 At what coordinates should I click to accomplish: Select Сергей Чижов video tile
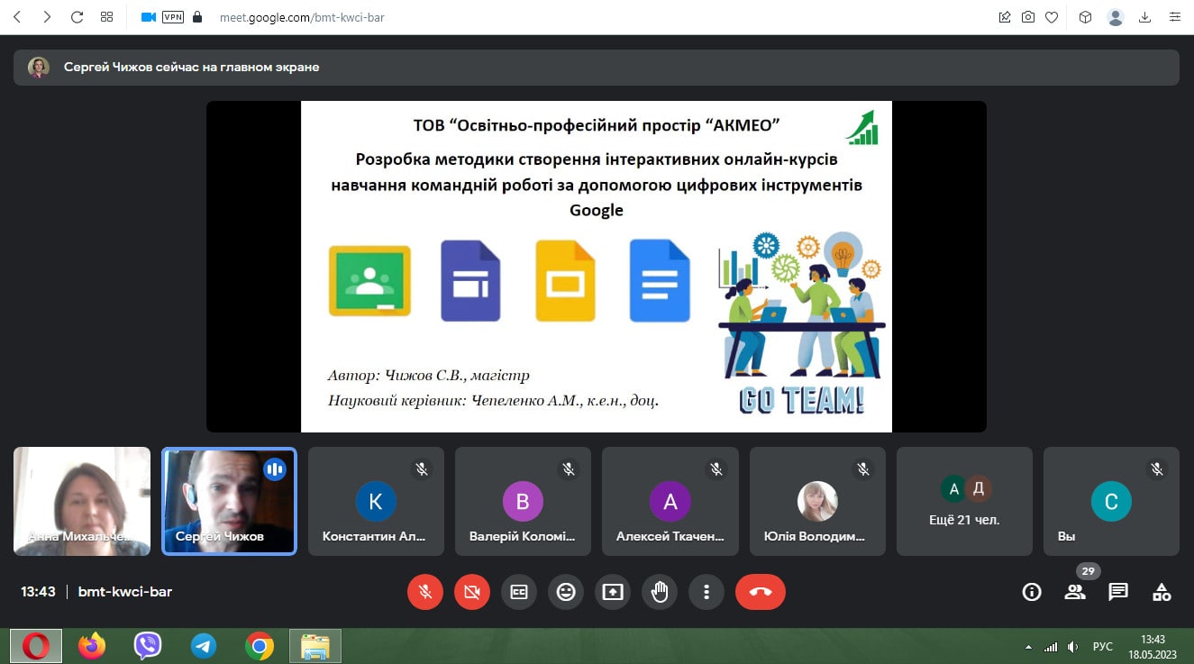click(229, 501)
